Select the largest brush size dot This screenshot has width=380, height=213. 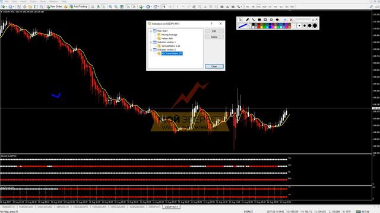tap(315, 25)
